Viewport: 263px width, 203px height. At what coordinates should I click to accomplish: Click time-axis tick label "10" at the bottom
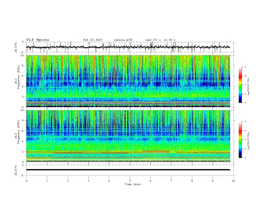(x=233, y=181)
